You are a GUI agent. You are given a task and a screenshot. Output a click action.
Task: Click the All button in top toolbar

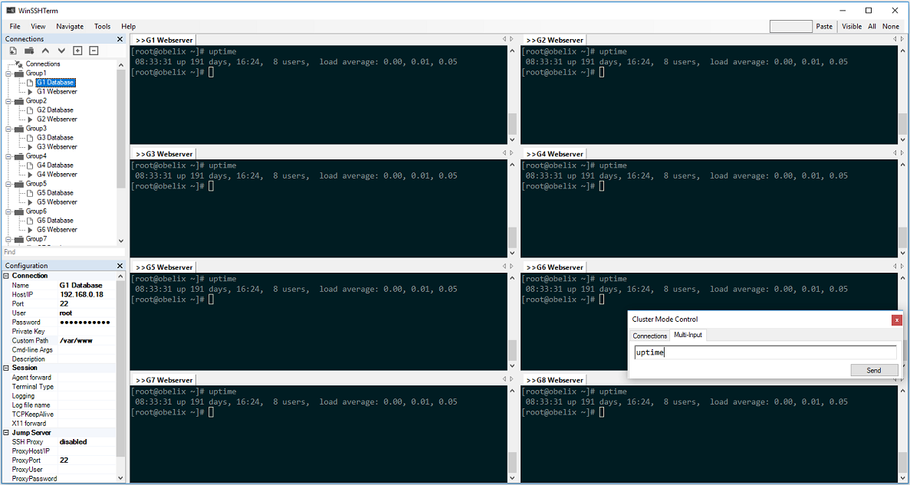872,26
